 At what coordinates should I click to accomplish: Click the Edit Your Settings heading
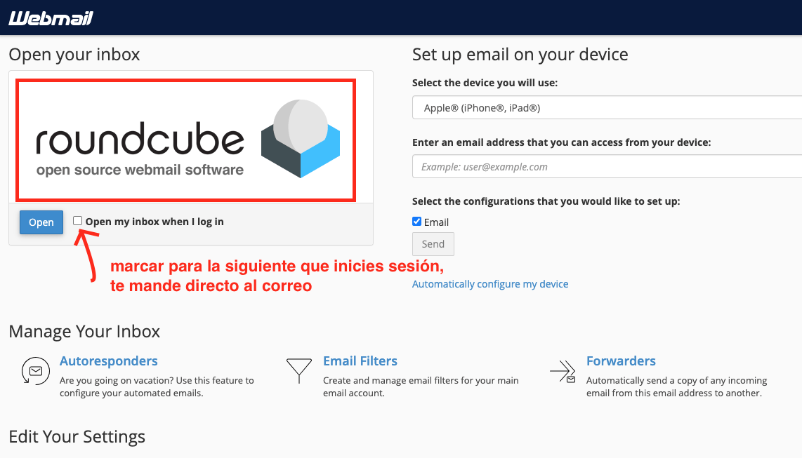77,436
